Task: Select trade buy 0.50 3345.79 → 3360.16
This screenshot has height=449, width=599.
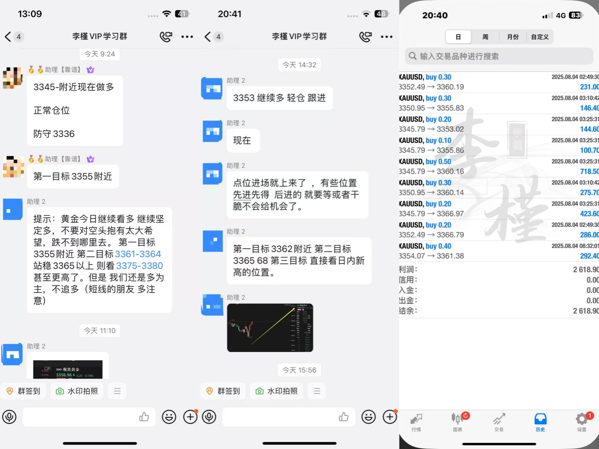Action: (x=499, y=167)
